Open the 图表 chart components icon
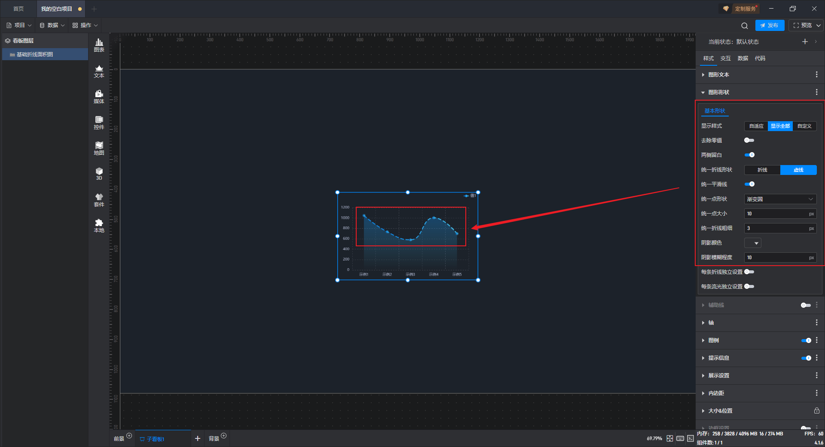The height and width of the screenshot is (447, 825). pyautogui.click(x=99, y=45)
